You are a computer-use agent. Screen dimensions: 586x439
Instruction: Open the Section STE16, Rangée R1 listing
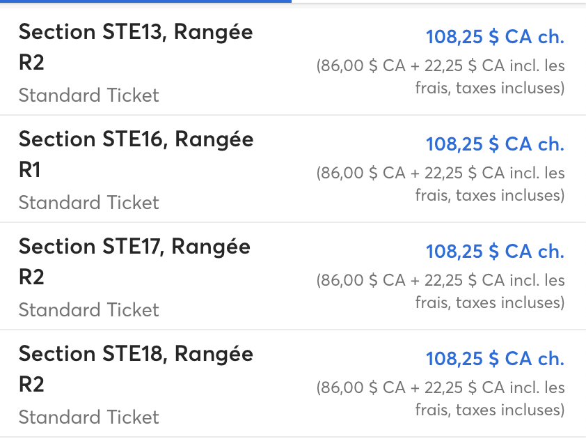(293, 169)
